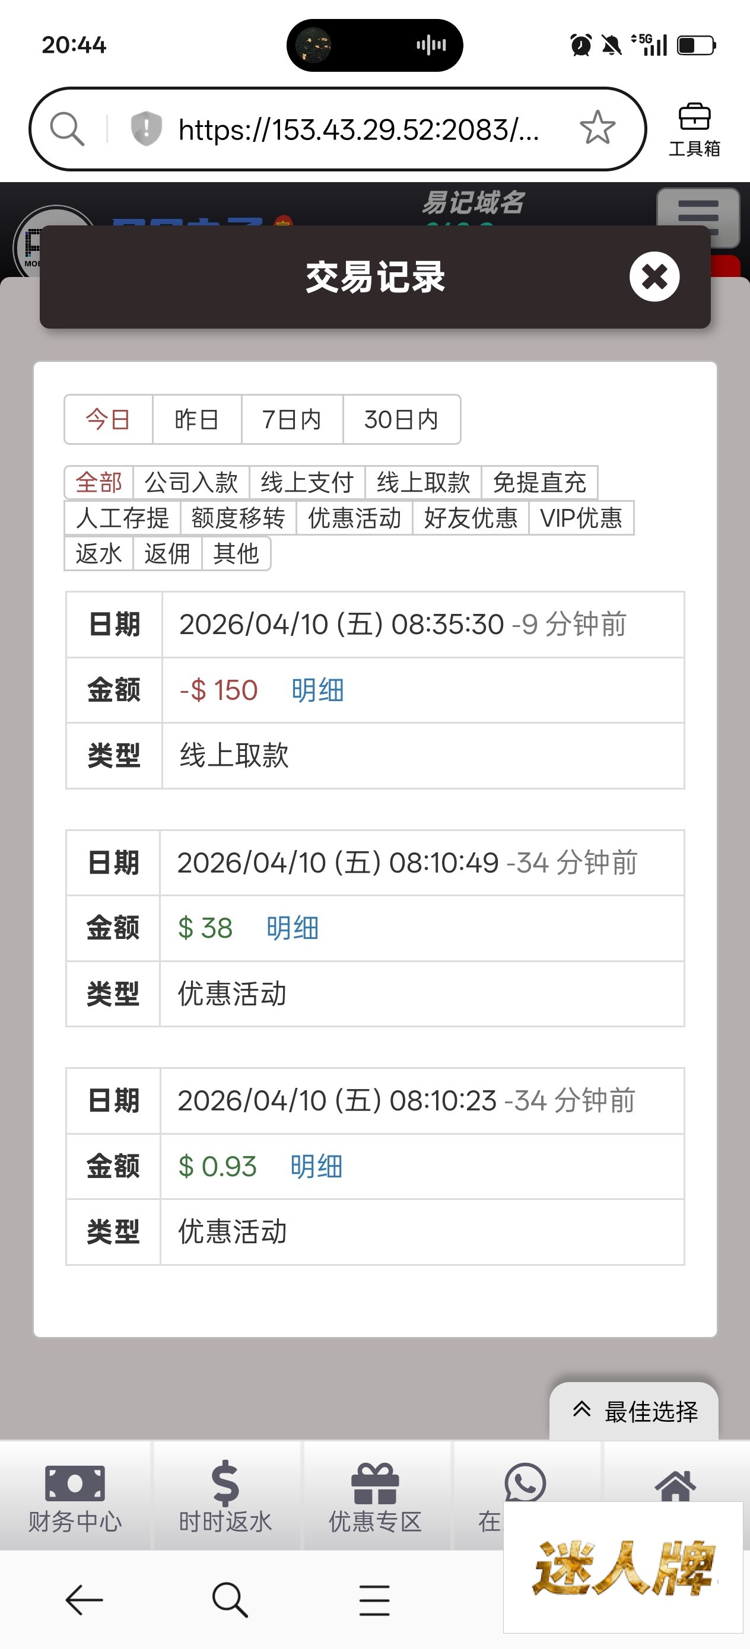Filter records by 优惠活动
Viewport: 750px width, 1649px height.
[x=354, y=518]
